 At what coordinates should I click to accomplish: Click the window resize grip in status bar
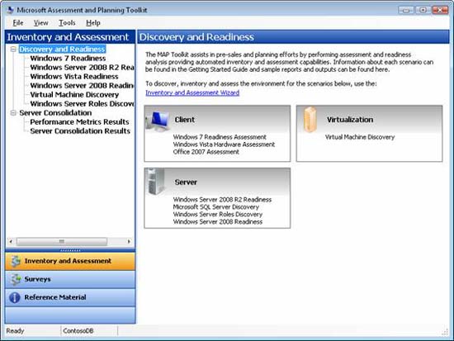click(x=445, y=332)
